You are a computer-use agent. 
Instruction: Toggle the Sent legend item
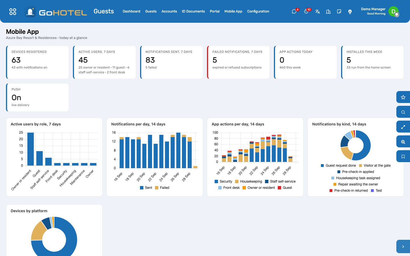(146, 188)
